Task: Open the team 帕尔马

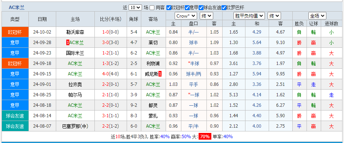Action: point(75,95)
